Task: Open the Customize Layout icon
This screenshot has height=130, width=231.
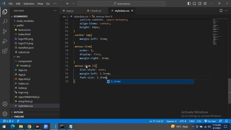Action: pos(205,4)
